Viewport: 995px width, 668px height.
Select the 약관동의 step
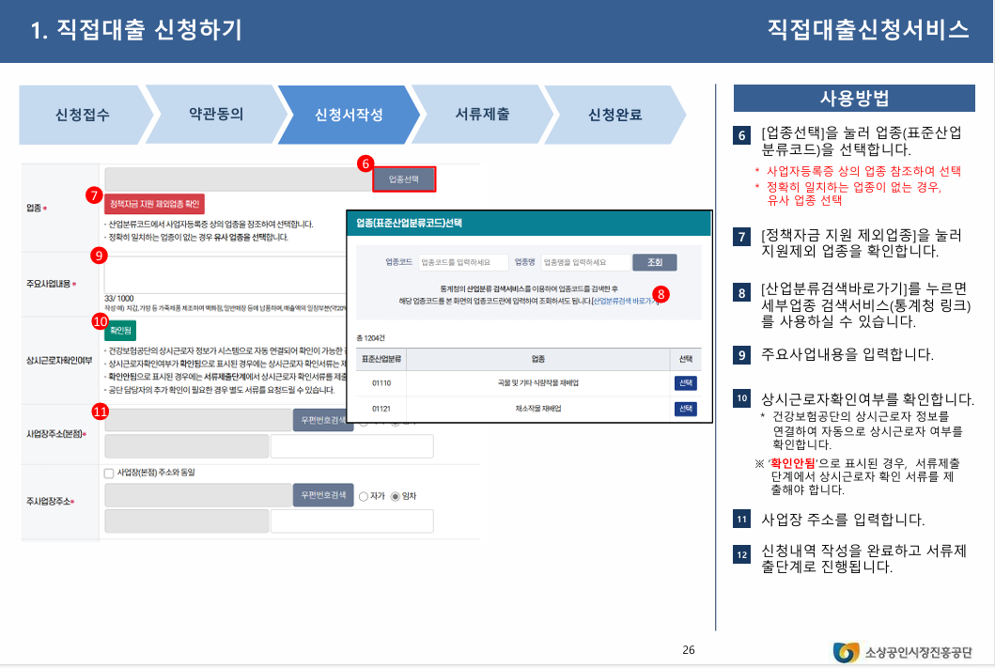[x=213, y=114]
